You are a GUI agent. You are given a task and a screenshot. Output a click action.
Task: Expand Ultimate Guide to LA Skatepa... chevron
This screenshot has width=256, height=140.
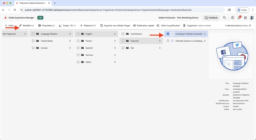coord(205,41)
